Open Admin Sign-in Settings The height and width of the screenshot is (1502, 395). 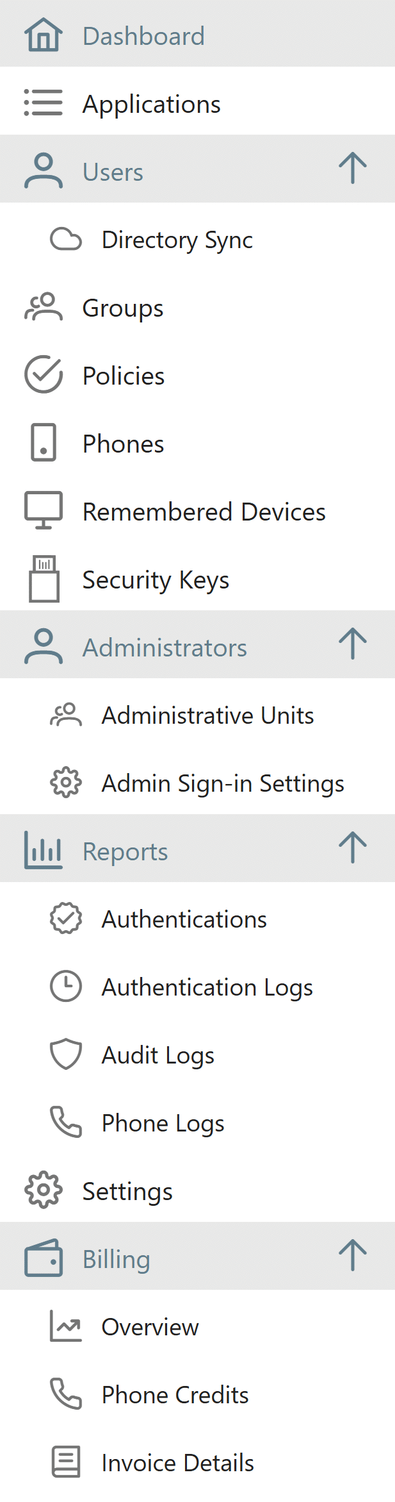coord(223,783)
